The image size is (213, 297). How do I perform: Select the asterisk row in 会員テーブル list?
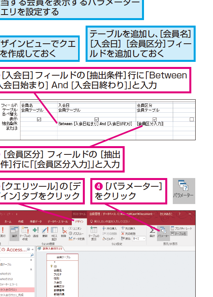(54, 262)
